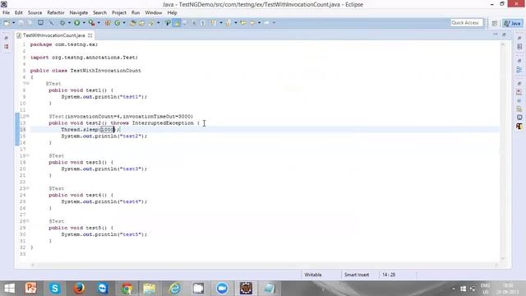Click the Writable status bar entry
The image size is (526, 296).
point(313,275)
